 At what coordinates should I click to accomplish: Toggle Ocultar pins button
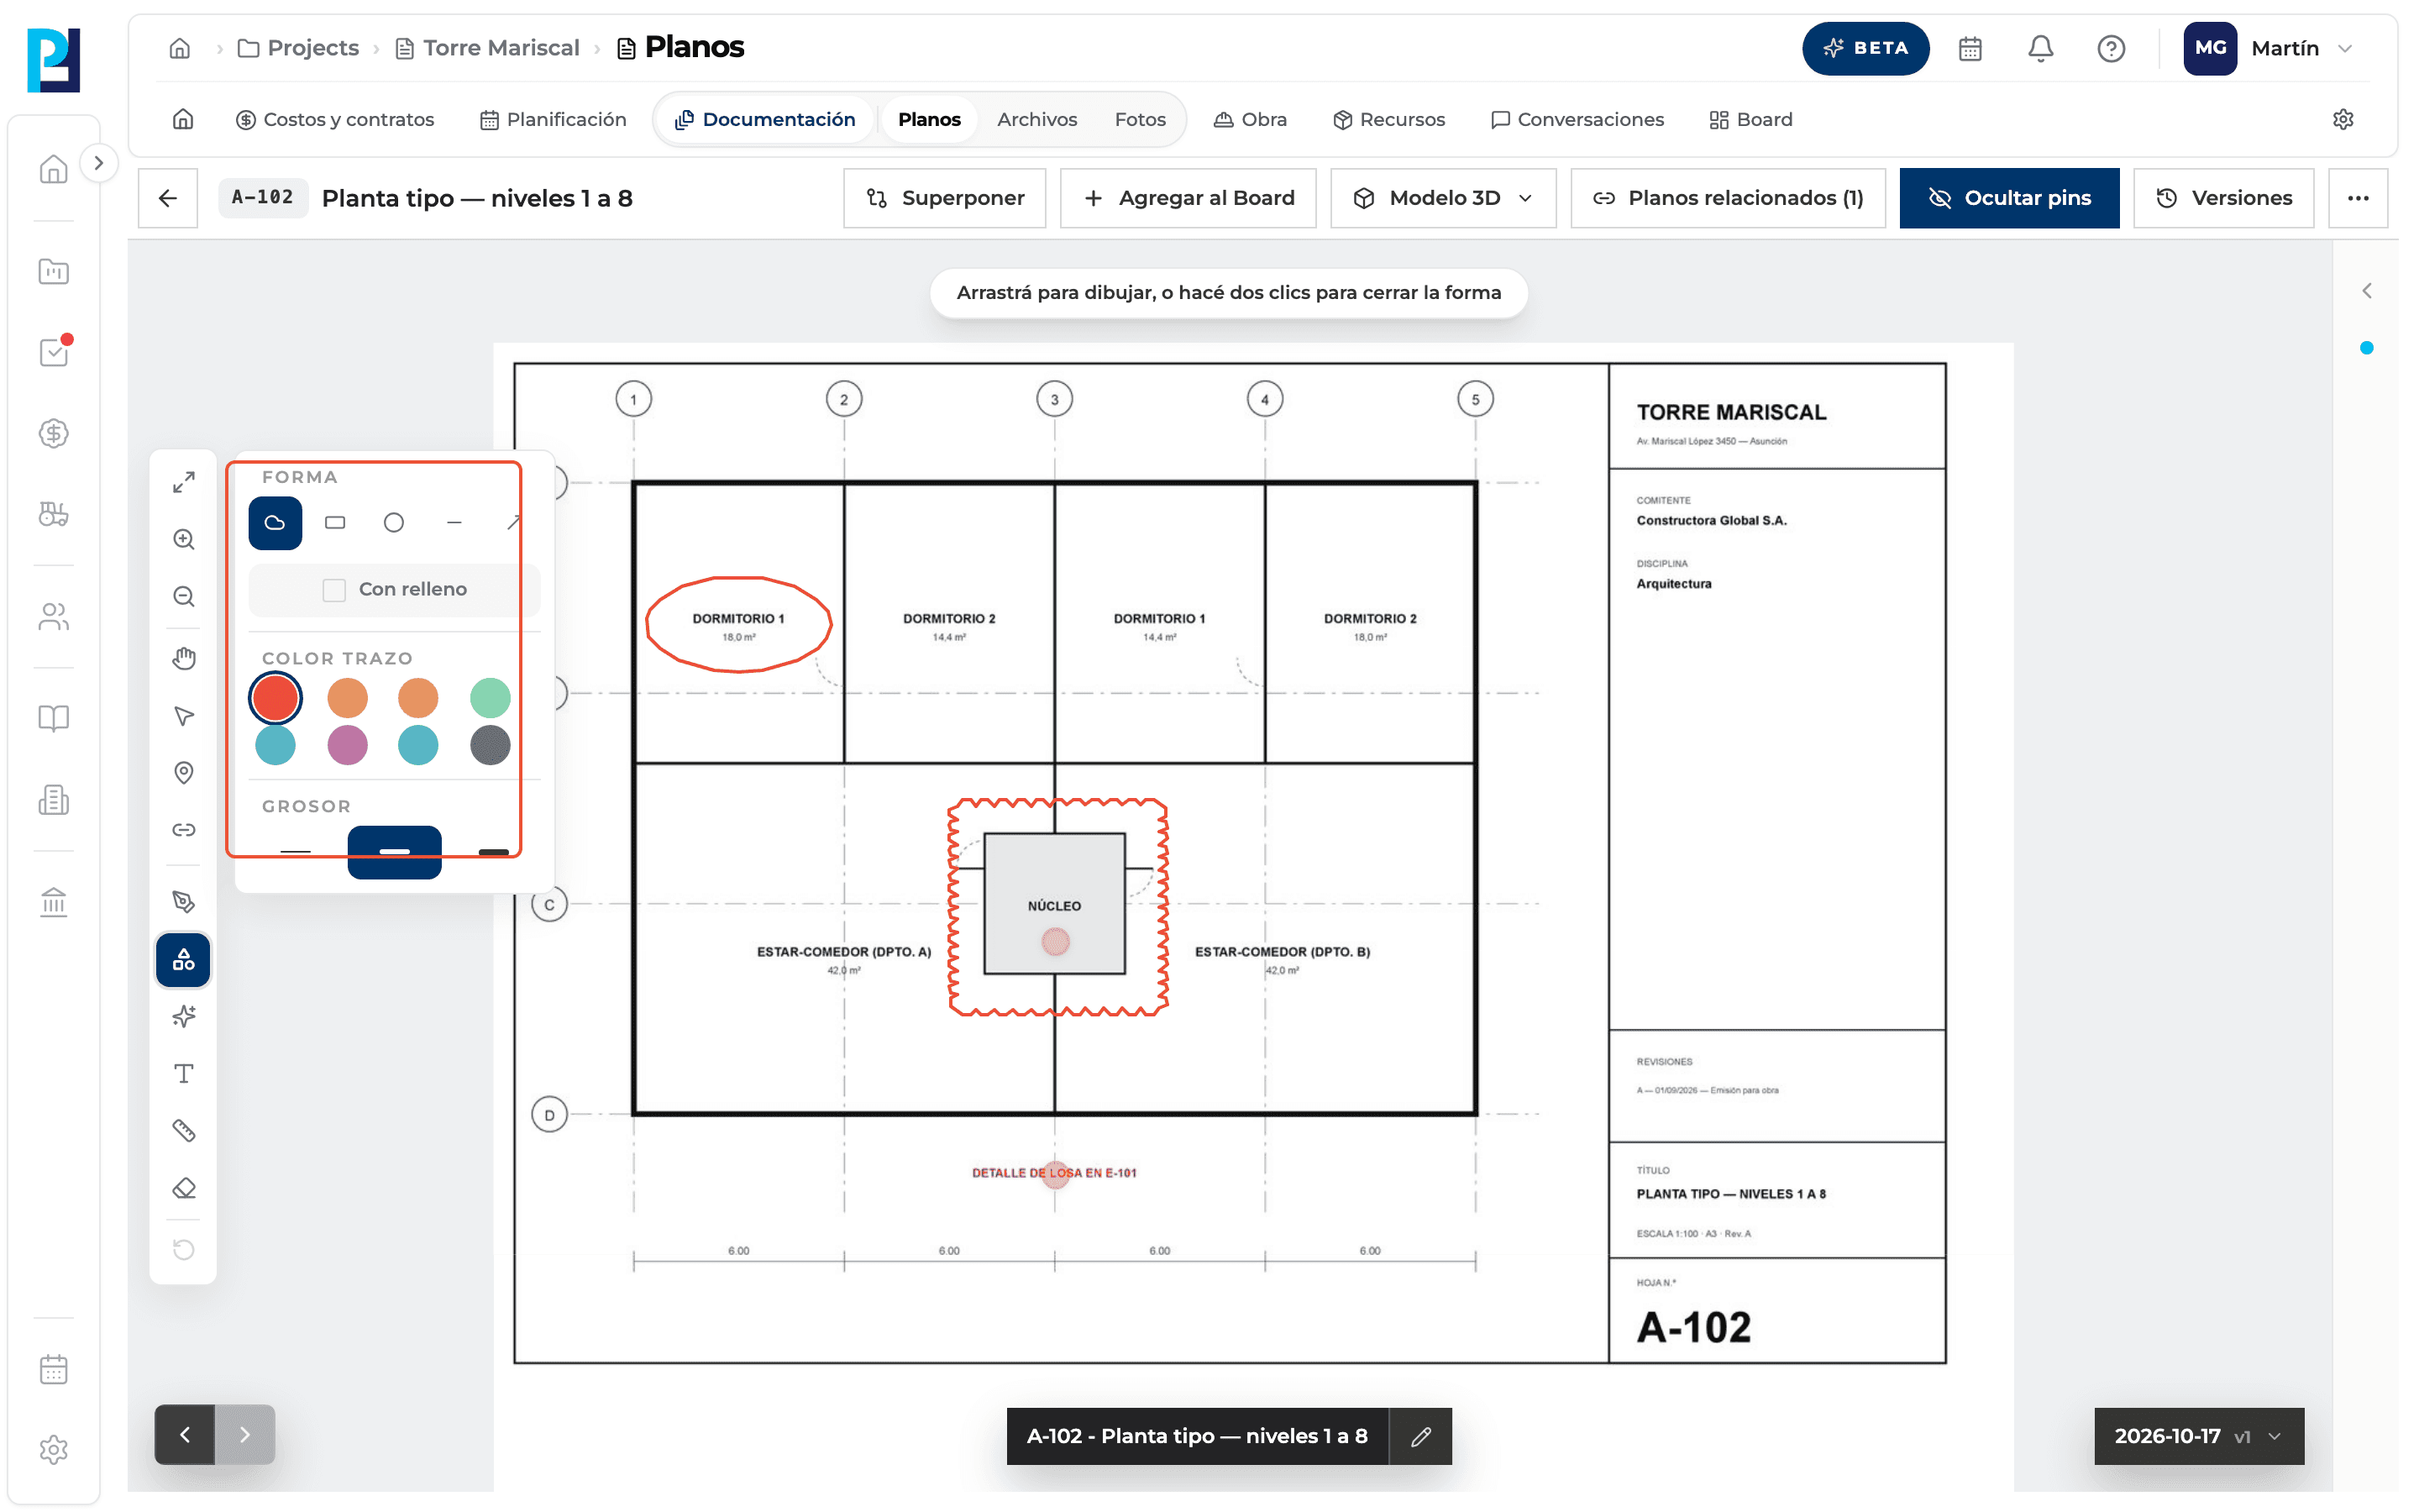pyautogui.click(x=2009, y=198)
